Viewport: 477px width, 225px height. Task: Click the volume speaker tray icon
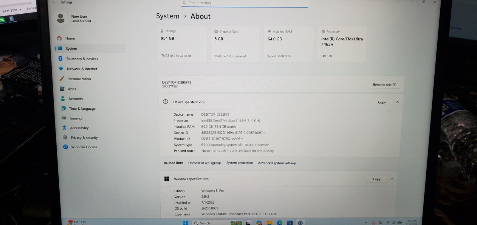click(x=394, y=223)
